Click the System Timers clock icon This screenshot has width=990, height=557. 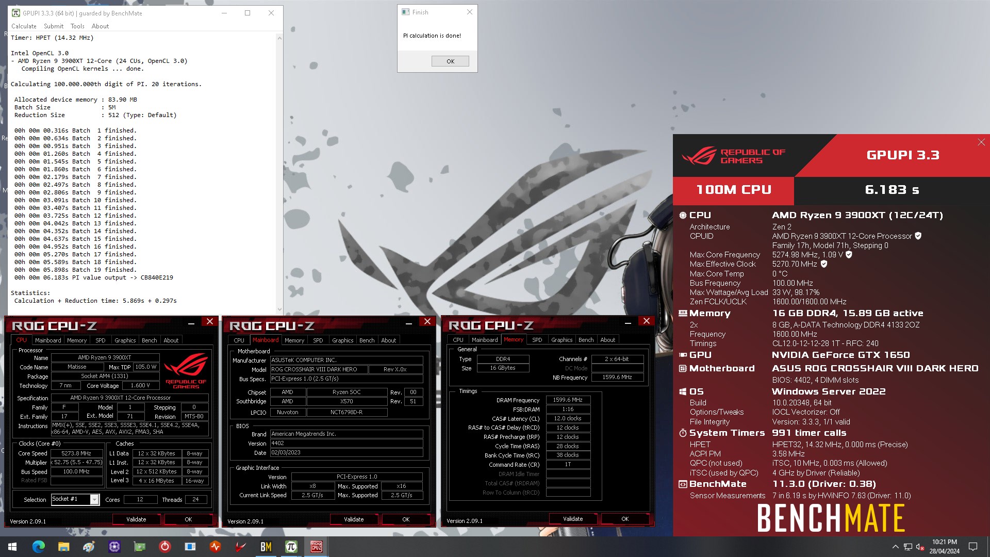(683, 433)
